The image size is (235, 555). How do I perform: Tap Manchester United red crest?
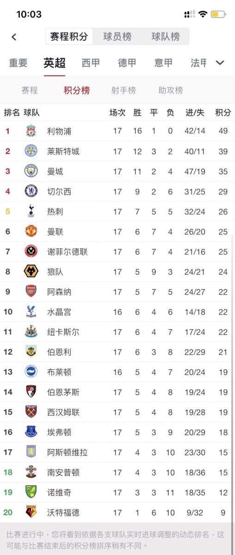(x=31, y=231)
